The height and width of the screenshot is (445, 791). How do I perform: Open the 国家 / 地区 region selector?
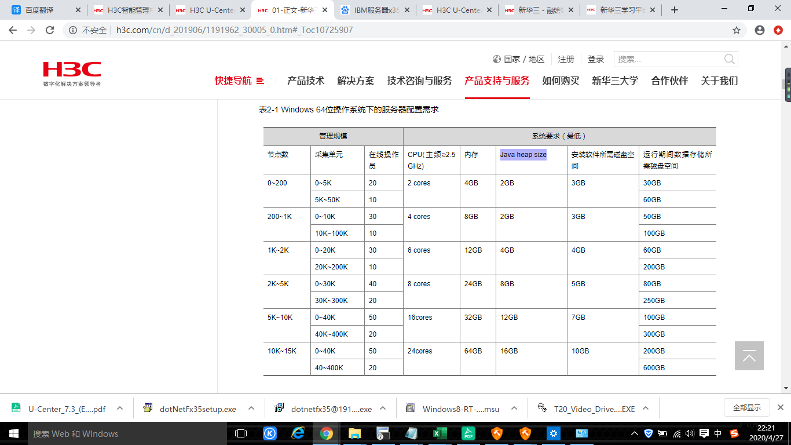pos(519,59)
